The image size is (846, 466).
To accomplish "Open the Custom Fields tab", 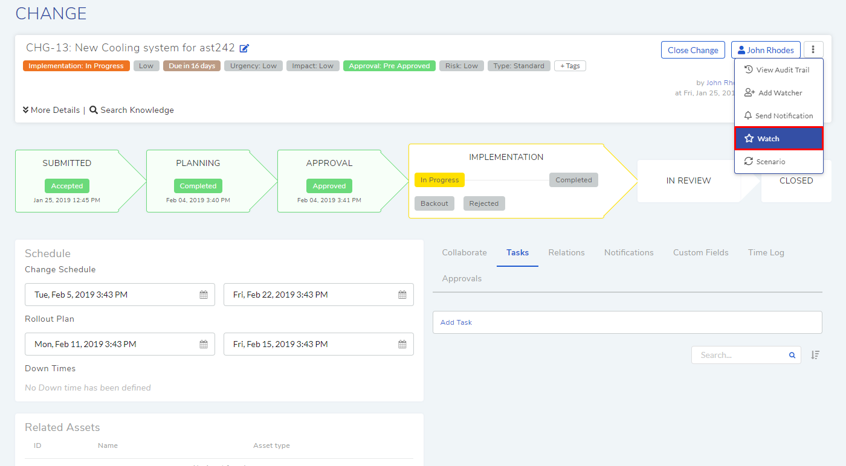I will tap(701, 252).
